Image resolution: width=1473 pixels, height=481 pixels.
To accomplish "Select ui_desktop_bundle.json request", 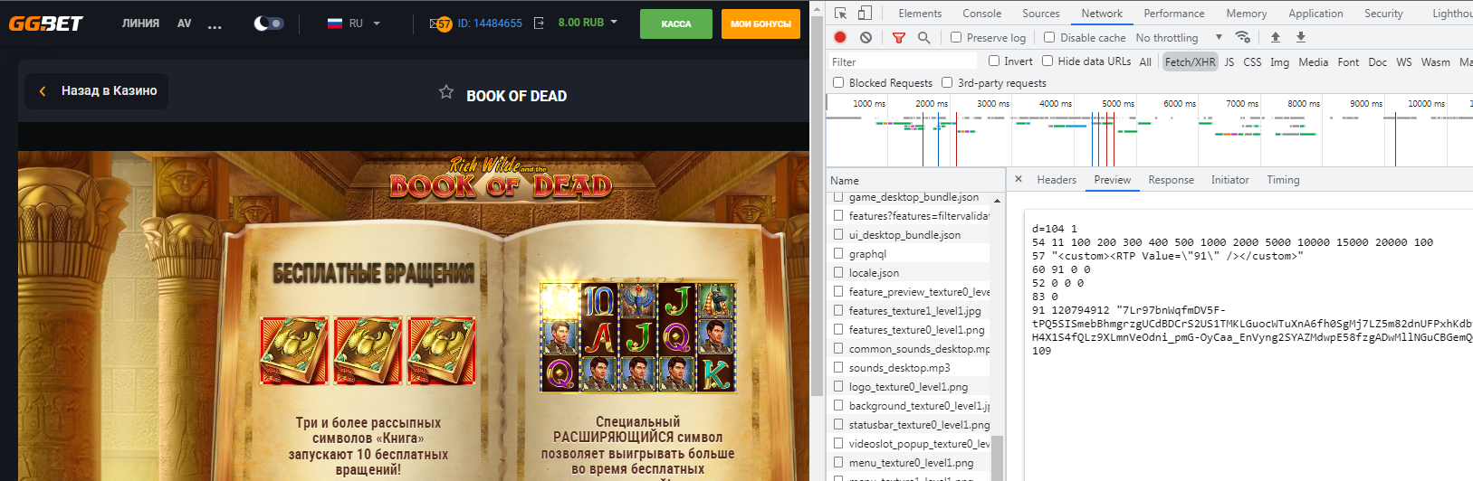I will click(x=909, y=235).
